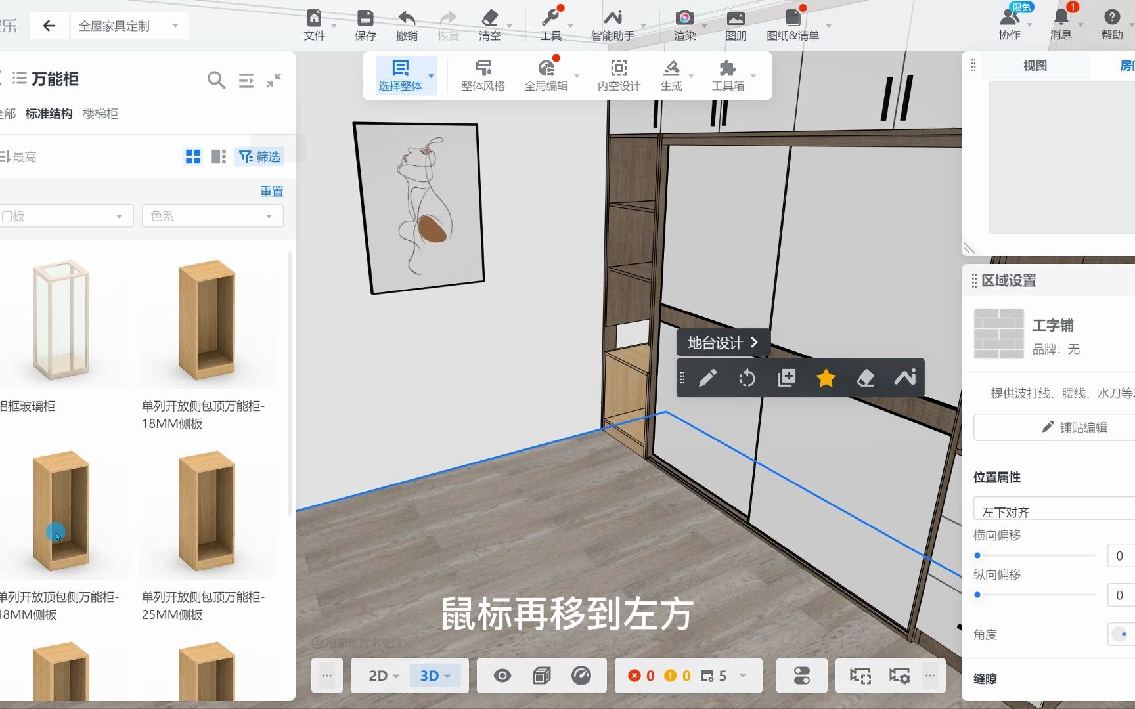Image resolution: width=1135 pixels, height=709 pixels.
Task: Select the 楼梯柜 tab
Action: coord(100,114)
